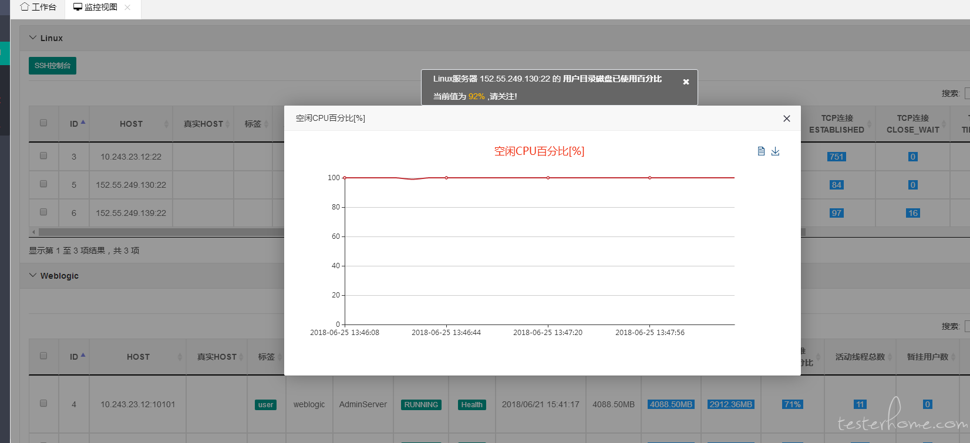Click the 2912.36MB blue badge
The width and height of the screenshot is (970, 443).
730,404
